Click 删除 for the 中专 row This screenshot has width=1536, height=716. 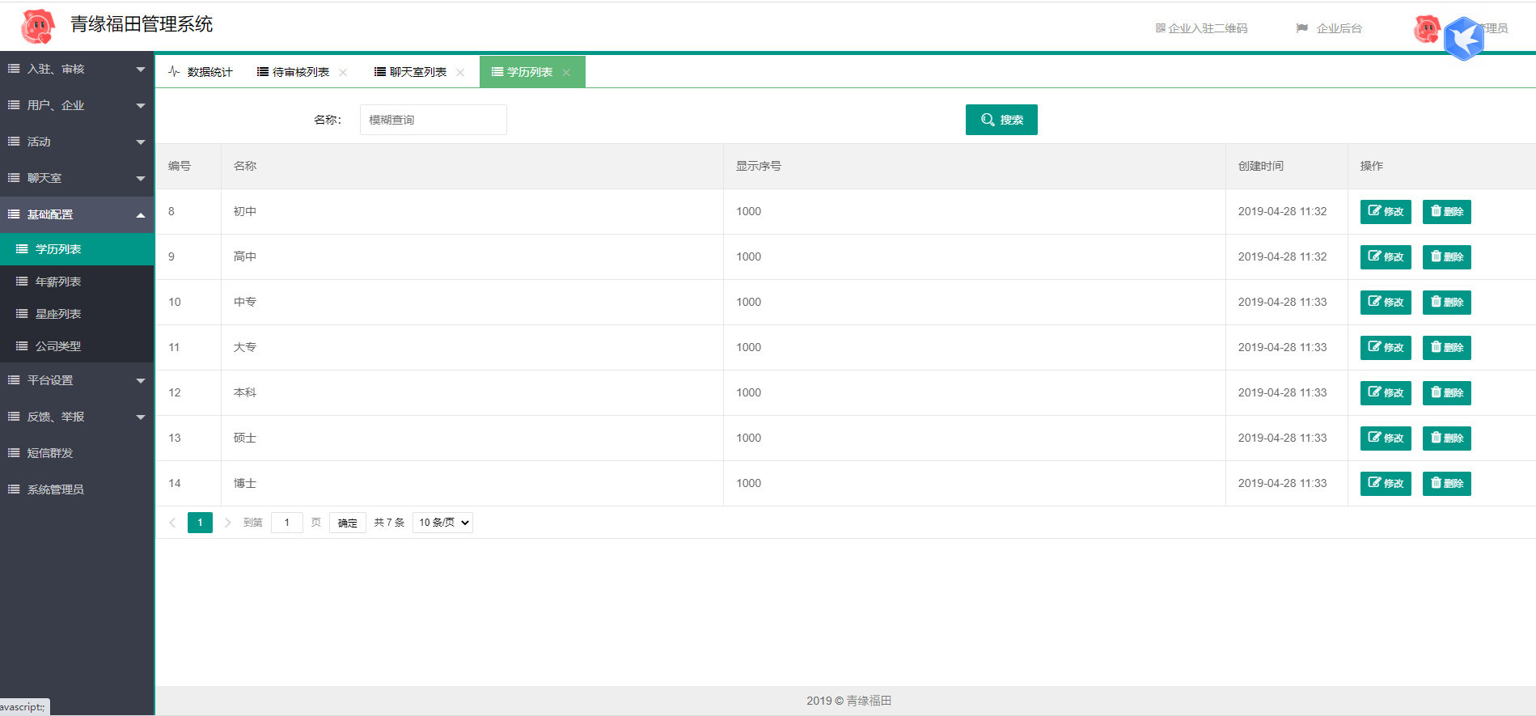(x=1447, y=303)
